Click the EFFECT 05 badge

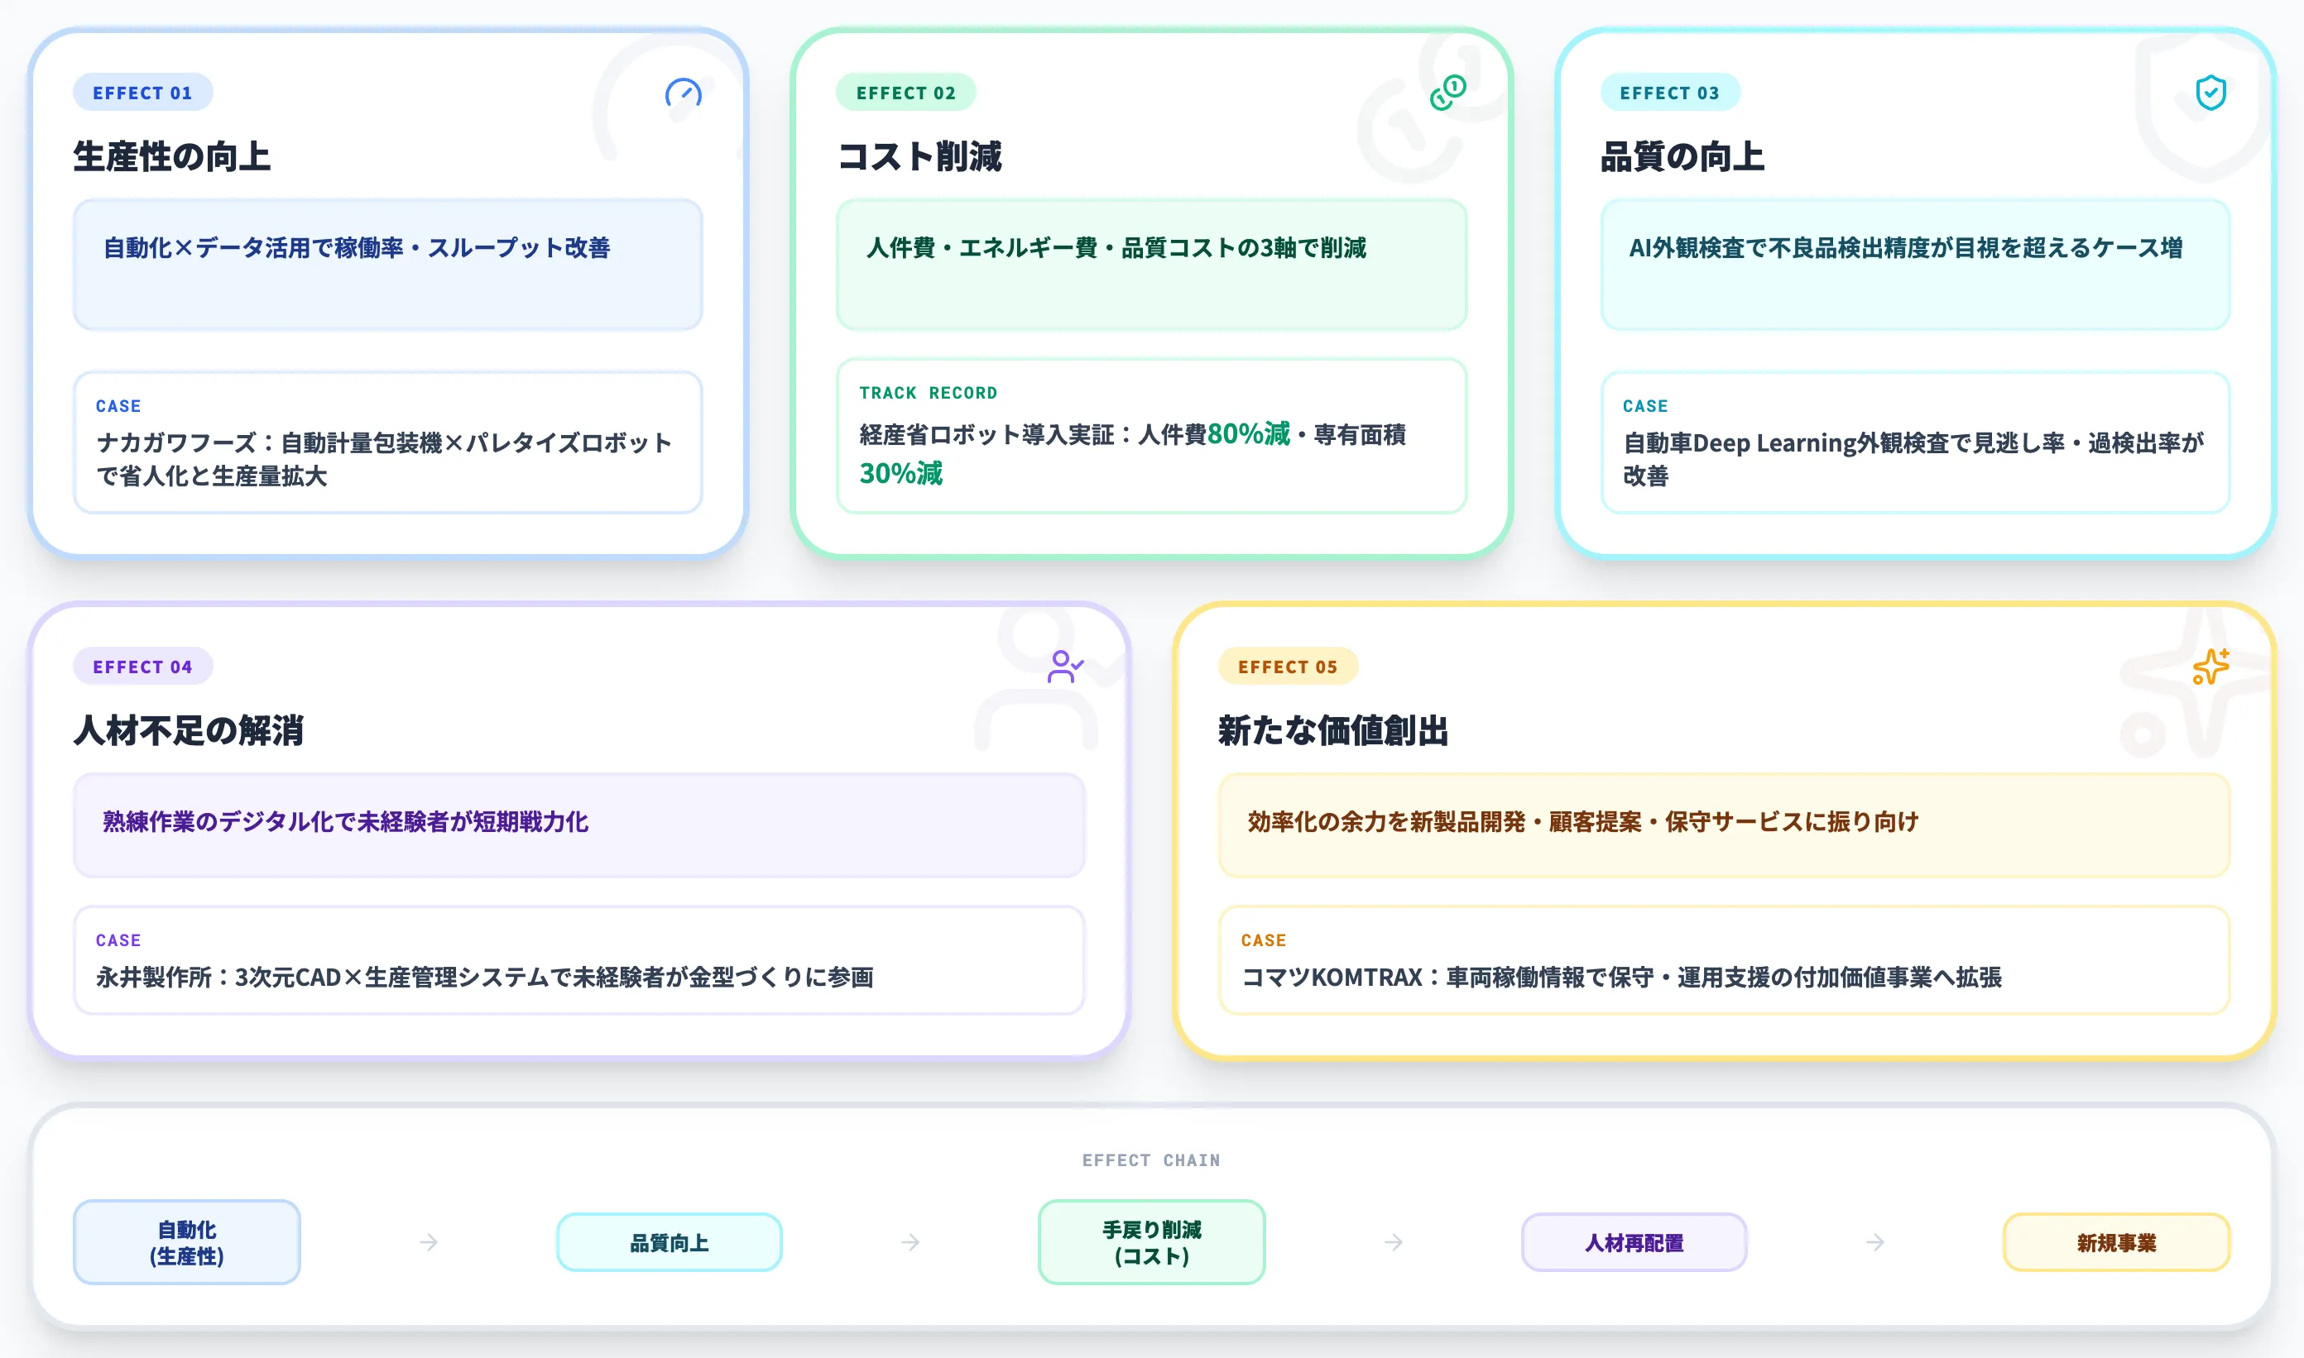[x=1289, y=667]
